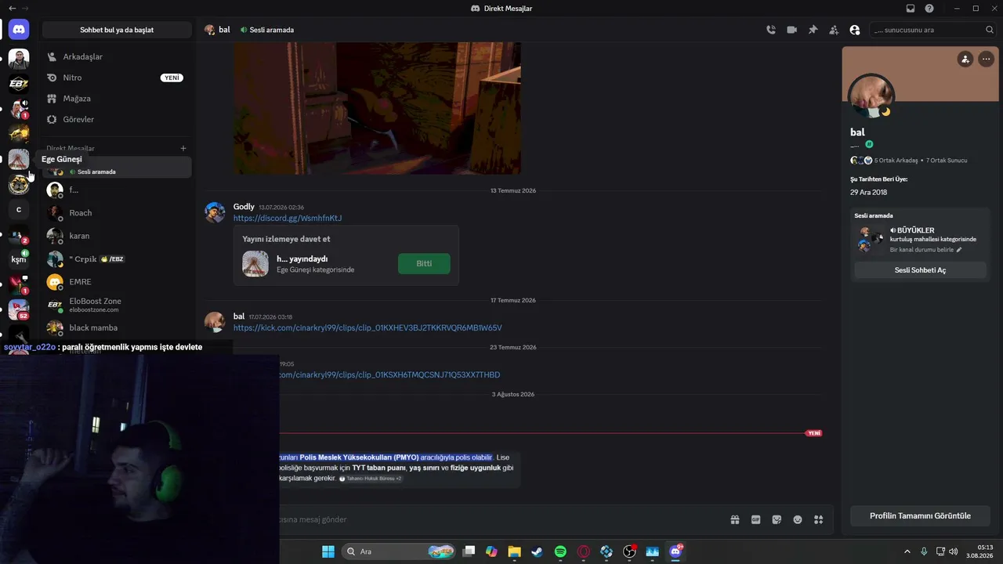The width and height of the screenshot is (1003, 564).
Task: Click Godly's avatar in the chat
Action: tap(215, 212)
